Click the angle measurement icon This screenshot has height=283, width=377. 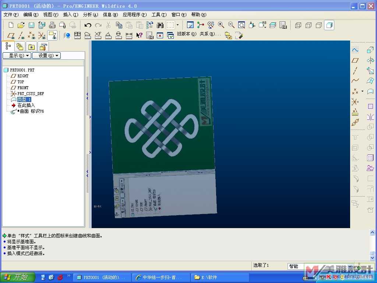[108, 35]
